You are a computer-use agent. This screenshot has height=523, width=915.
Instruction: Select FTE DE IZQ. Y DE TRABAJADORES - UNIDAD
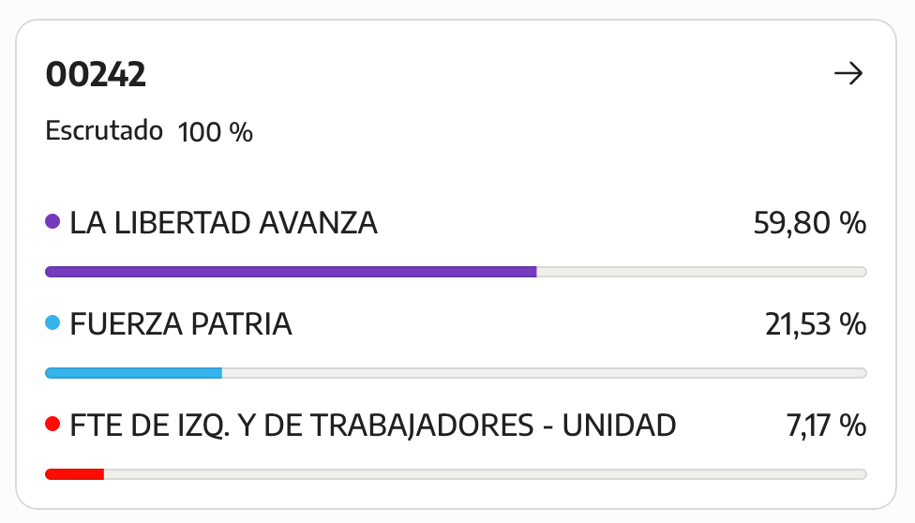[x=373, y=426]
